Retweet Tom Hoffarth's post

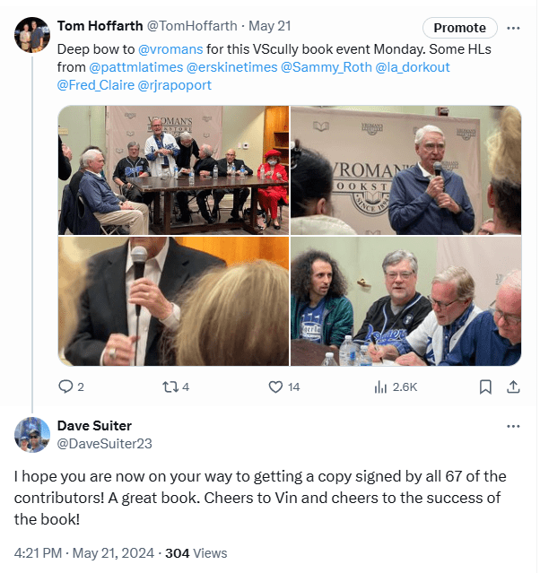[x=170, y=387]
